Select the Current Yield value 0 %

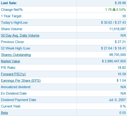point(123,106)
